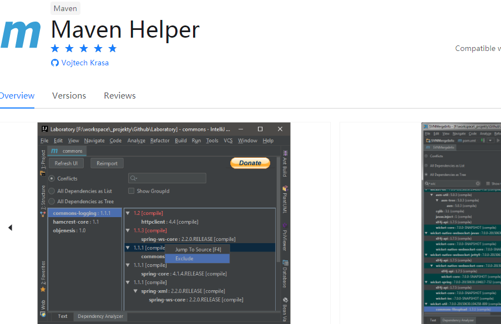The height and width of the screenshot is (324, 501).
Task: Choose Jump To Source in context menu
Action: pyautogui.click(x=198, y=249)
